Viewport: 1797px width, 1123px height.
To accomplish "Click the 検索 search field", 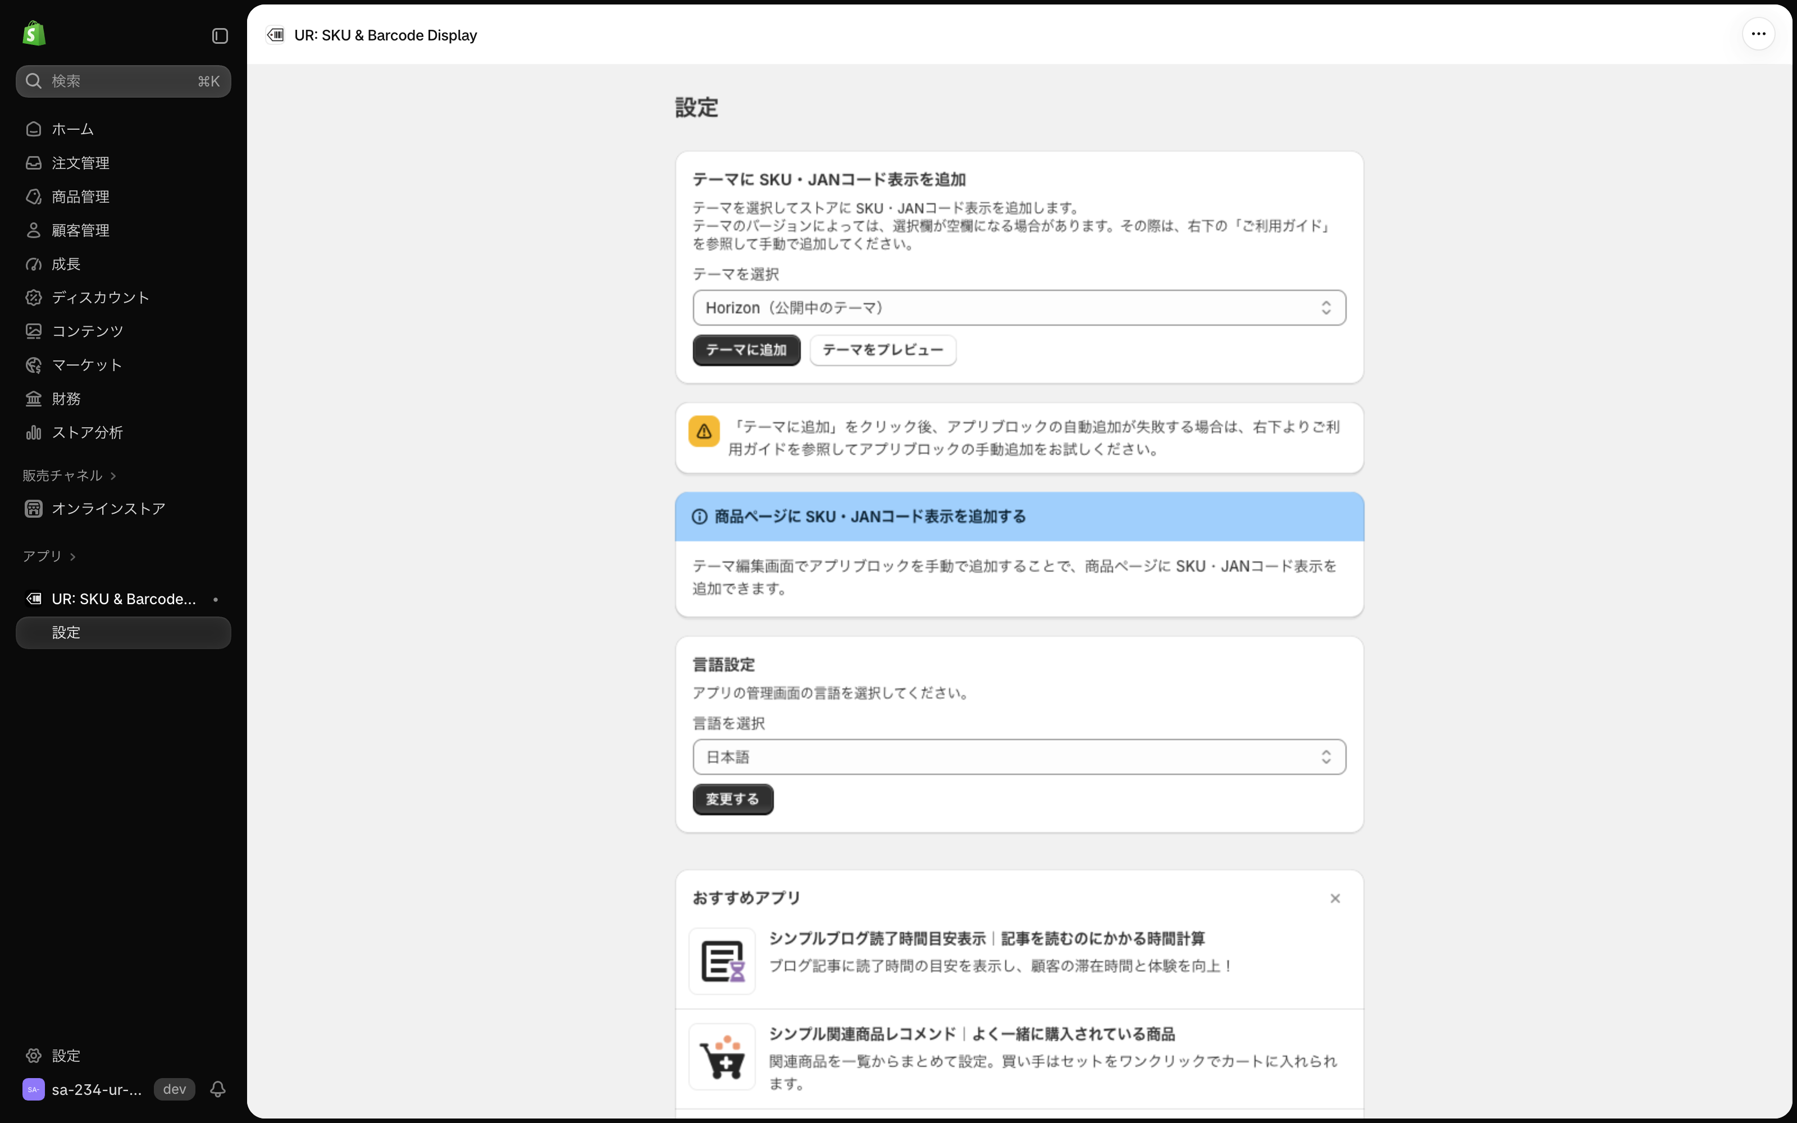I will click(124, 81).
